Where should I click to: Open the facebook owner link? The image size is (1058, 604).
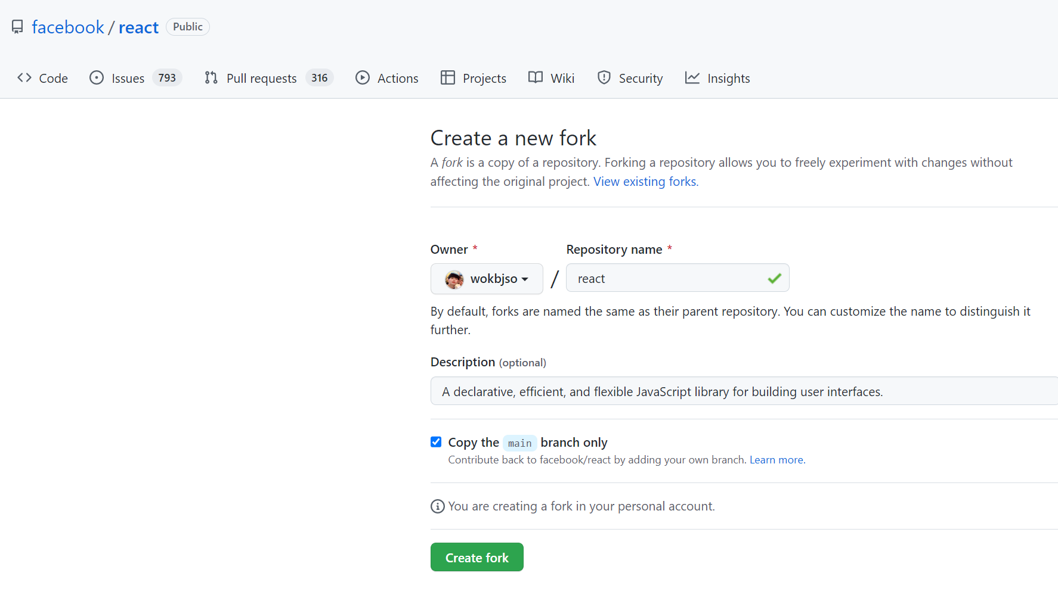(x=68, y=27)
